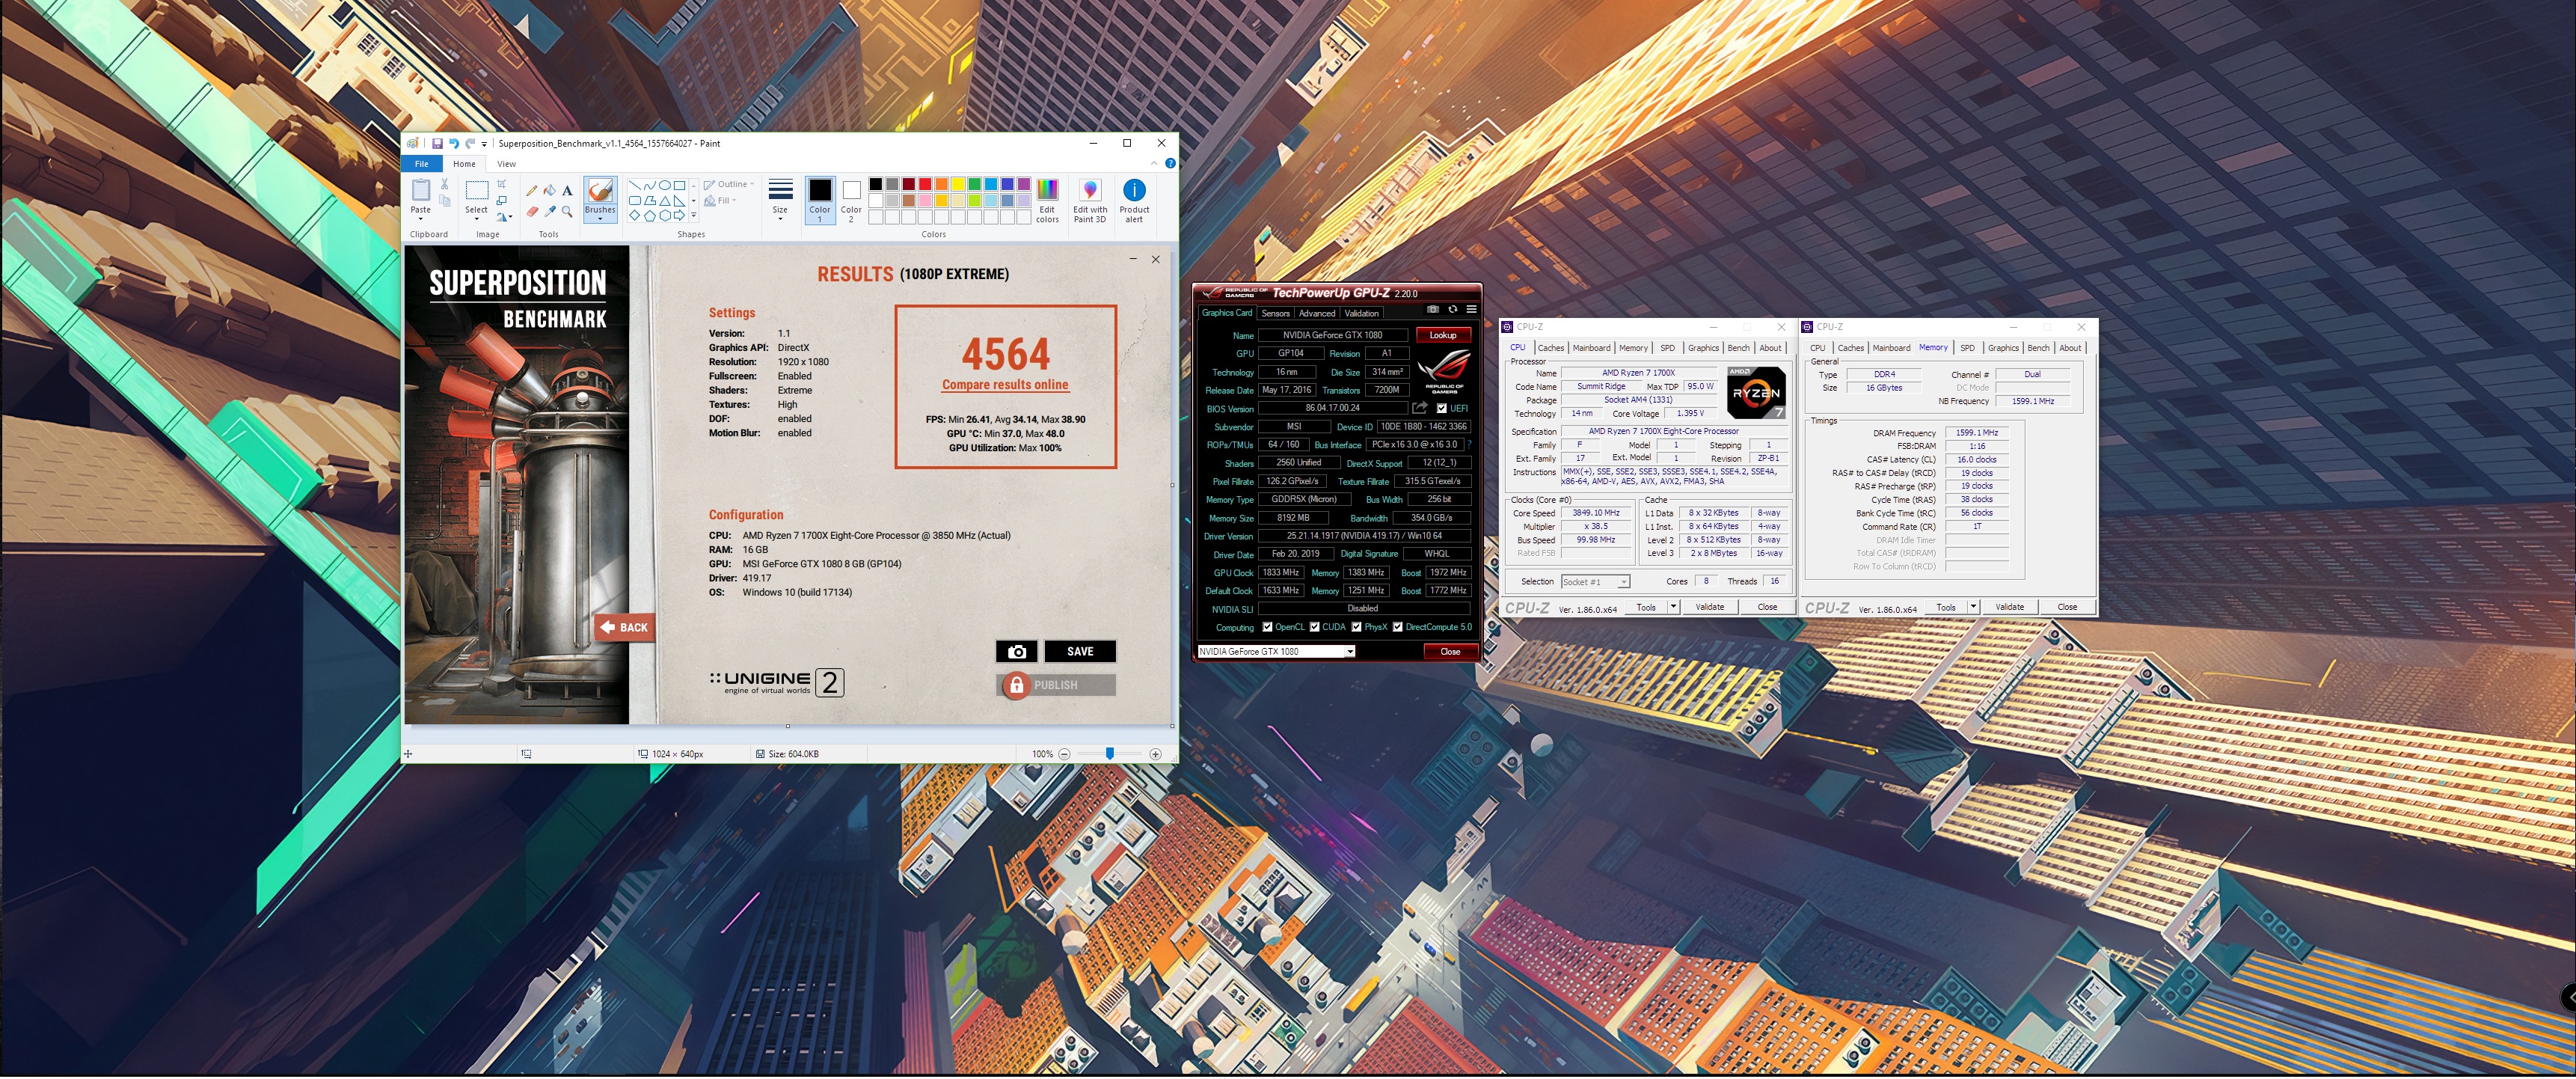Click the Paste clipboard icon in Paint
Screen dimensions: 2576x1079
point(421,190)
